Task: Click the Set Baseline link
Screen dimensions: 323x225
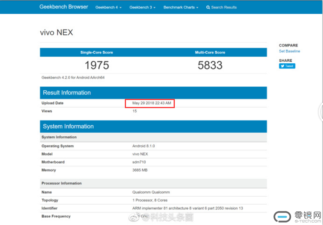Action: tap(289, 51)
